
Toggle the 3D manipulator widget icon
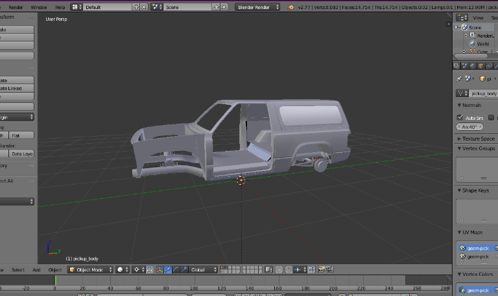pyautogui.click(x=160, y=269)
